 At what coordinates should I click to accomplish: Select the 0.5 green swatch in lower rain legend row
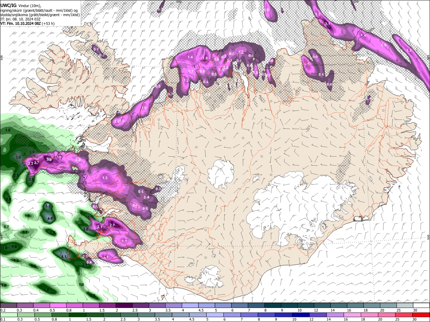pos(43,315)
